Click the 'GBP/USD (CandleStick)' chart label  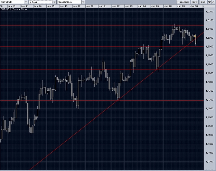(13, 9)
